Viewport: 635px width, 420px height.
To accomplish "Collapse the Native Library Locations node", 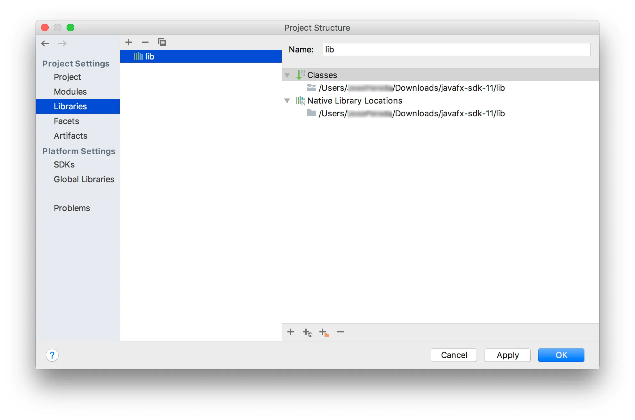I will [x=287, y=101].
